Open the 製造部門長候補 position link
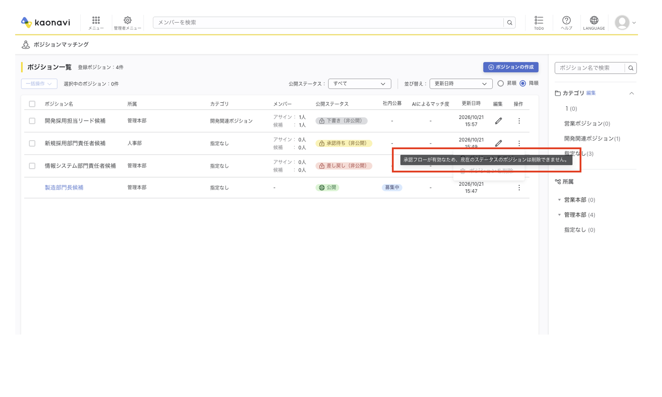Image resolution: width=662 pixels, height=397 pixels. coord(64,188)
